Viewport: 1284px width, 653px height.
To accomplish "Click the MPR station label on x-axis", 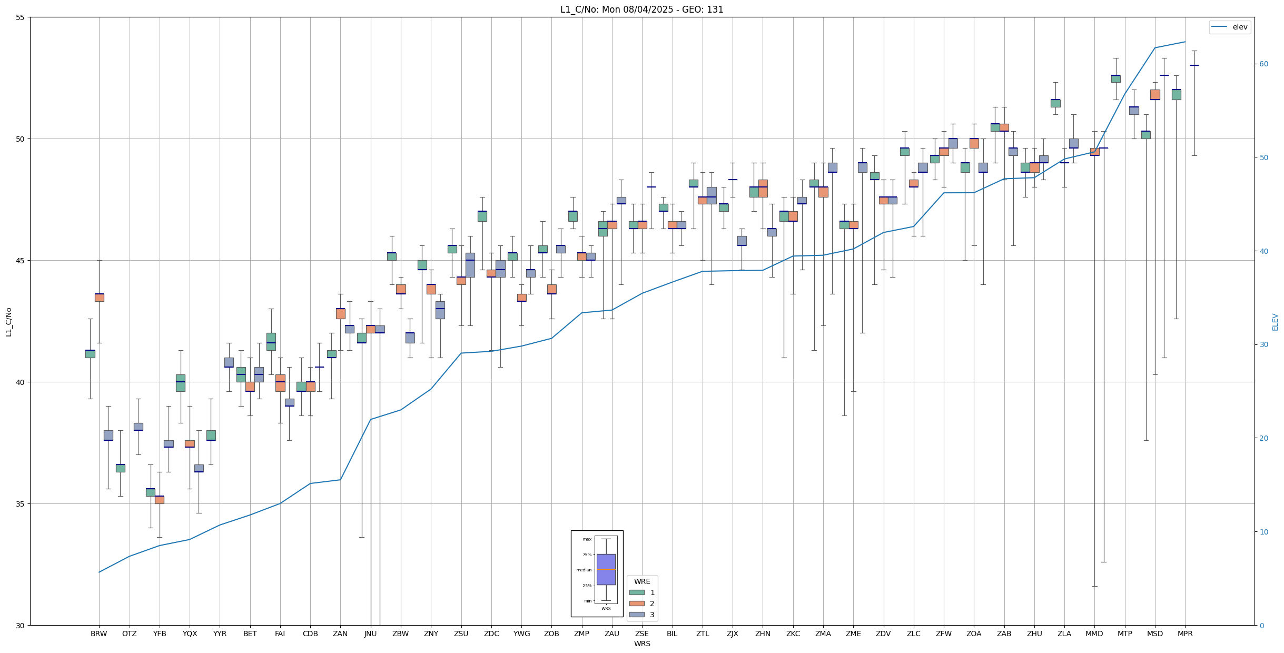I will tap(1185, 634).
